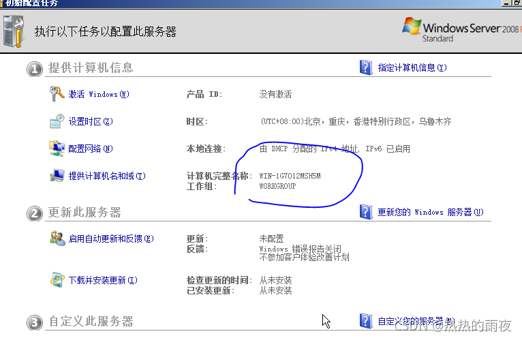Viewport: 522px width, 338px height.
Task: Click the server icon in the header
Action: (14, 31)
